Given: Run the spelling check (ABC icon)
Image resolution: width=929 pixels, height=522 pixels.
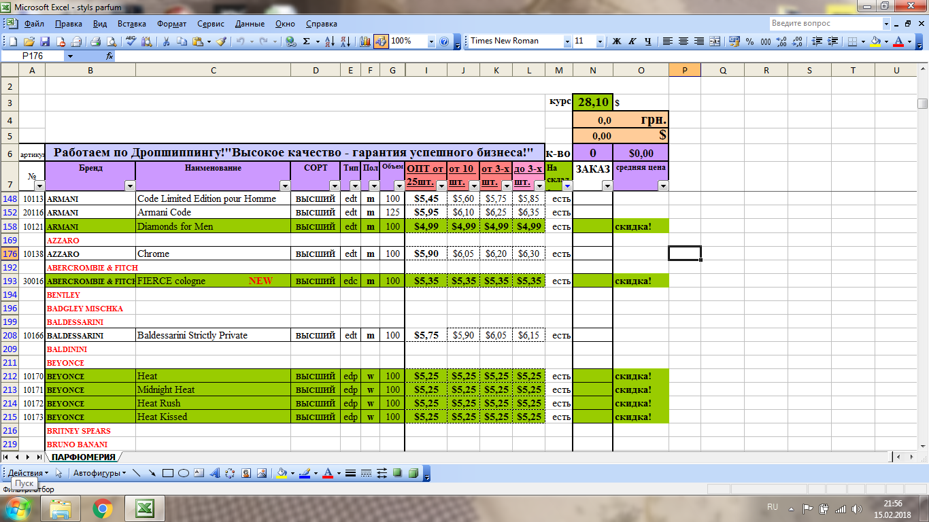Looking at the screenshot, I should click(131, 41).
